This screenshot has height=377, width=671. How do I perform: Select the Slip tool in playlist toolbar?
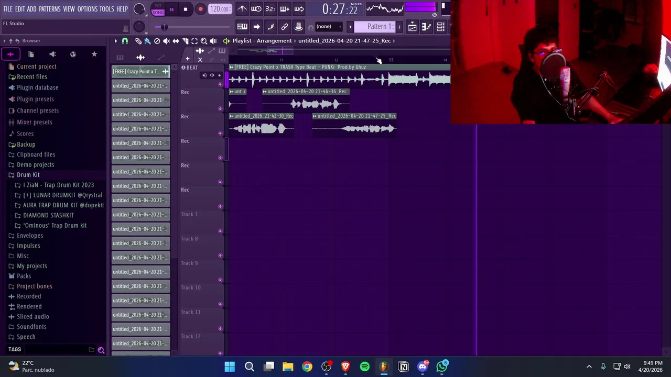(x=176, y=41)
